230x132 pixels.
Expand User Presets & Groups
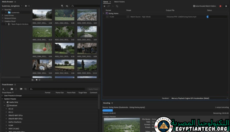point(2,96)
